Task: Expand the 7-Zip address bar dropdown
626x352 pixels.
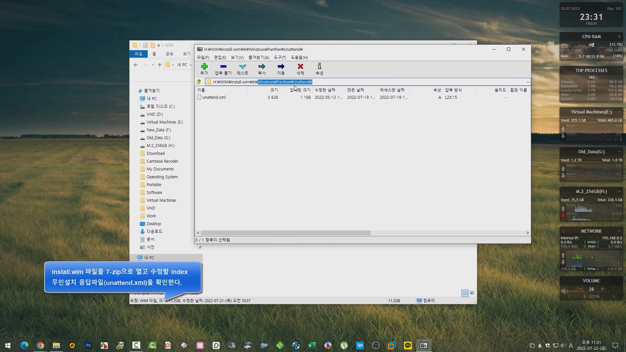Action: point(528,82)
